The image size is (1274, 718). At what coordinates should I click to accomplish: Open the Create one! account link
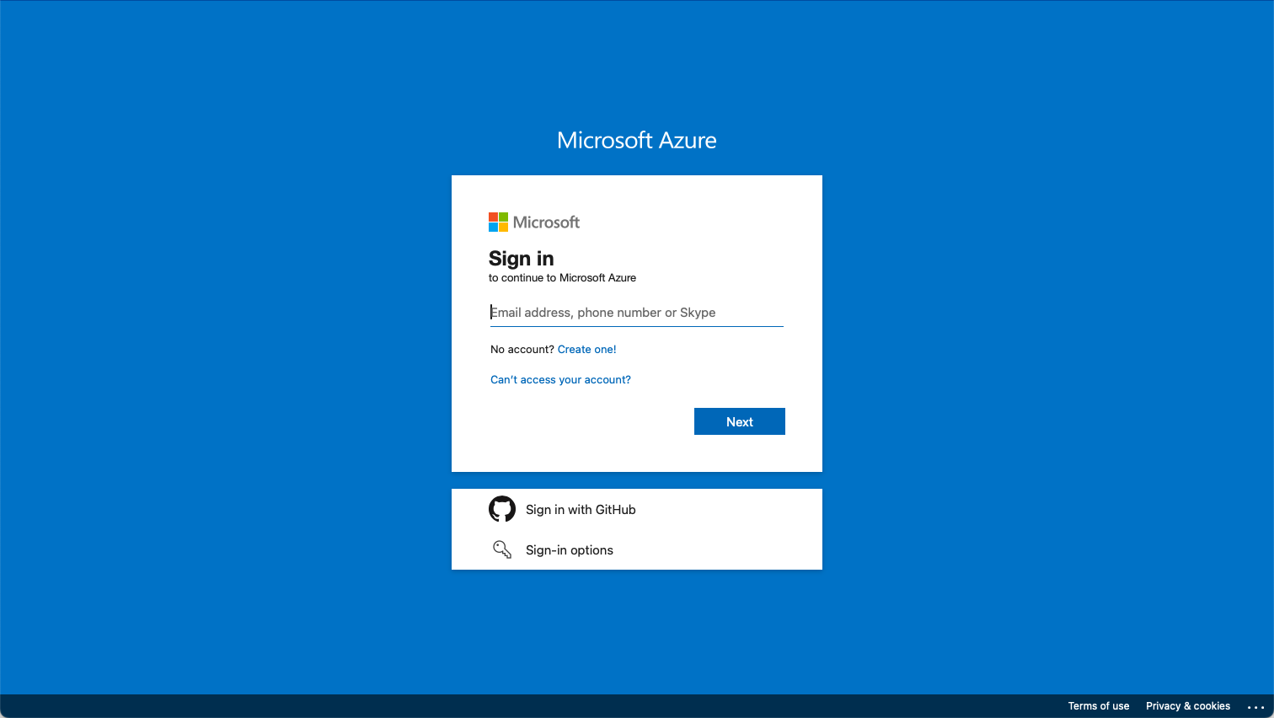[586, 350]
